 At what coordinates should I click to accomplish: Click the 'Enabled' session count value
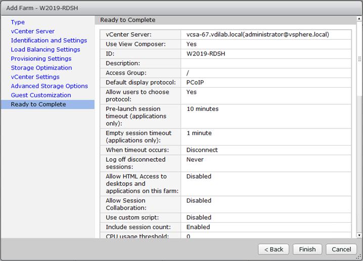(198, 227)
